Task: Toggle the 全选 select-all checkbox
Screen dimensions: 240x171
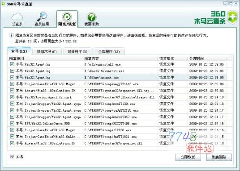Action: coord(12,157)
